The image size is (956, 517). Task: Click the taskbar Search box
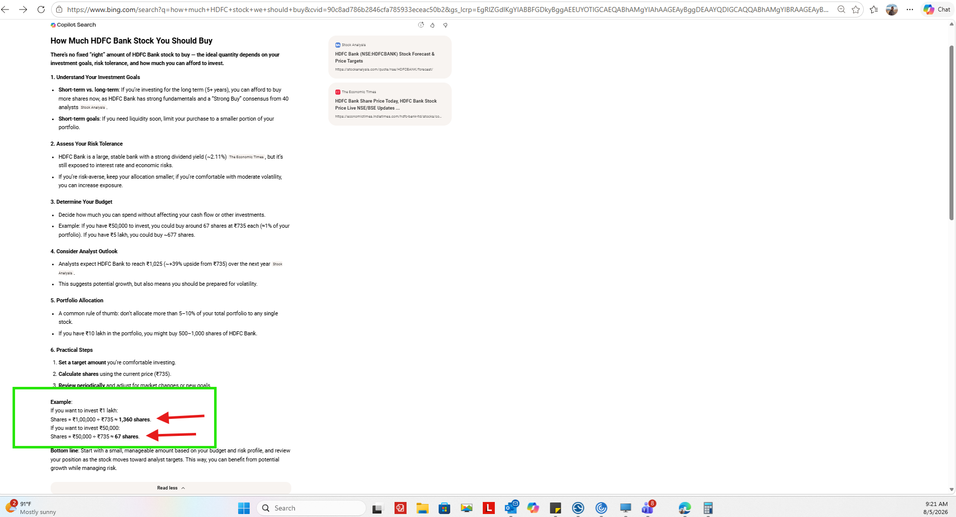click(x=311, y=508)
